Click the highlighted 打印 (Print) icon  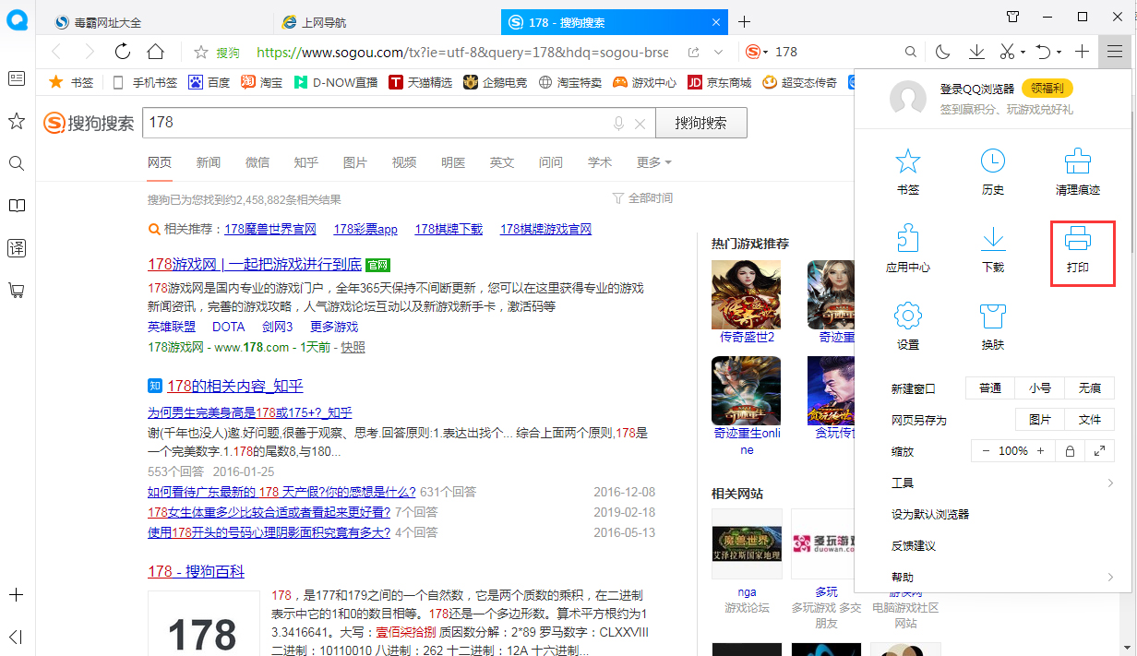click(1083, 251)
